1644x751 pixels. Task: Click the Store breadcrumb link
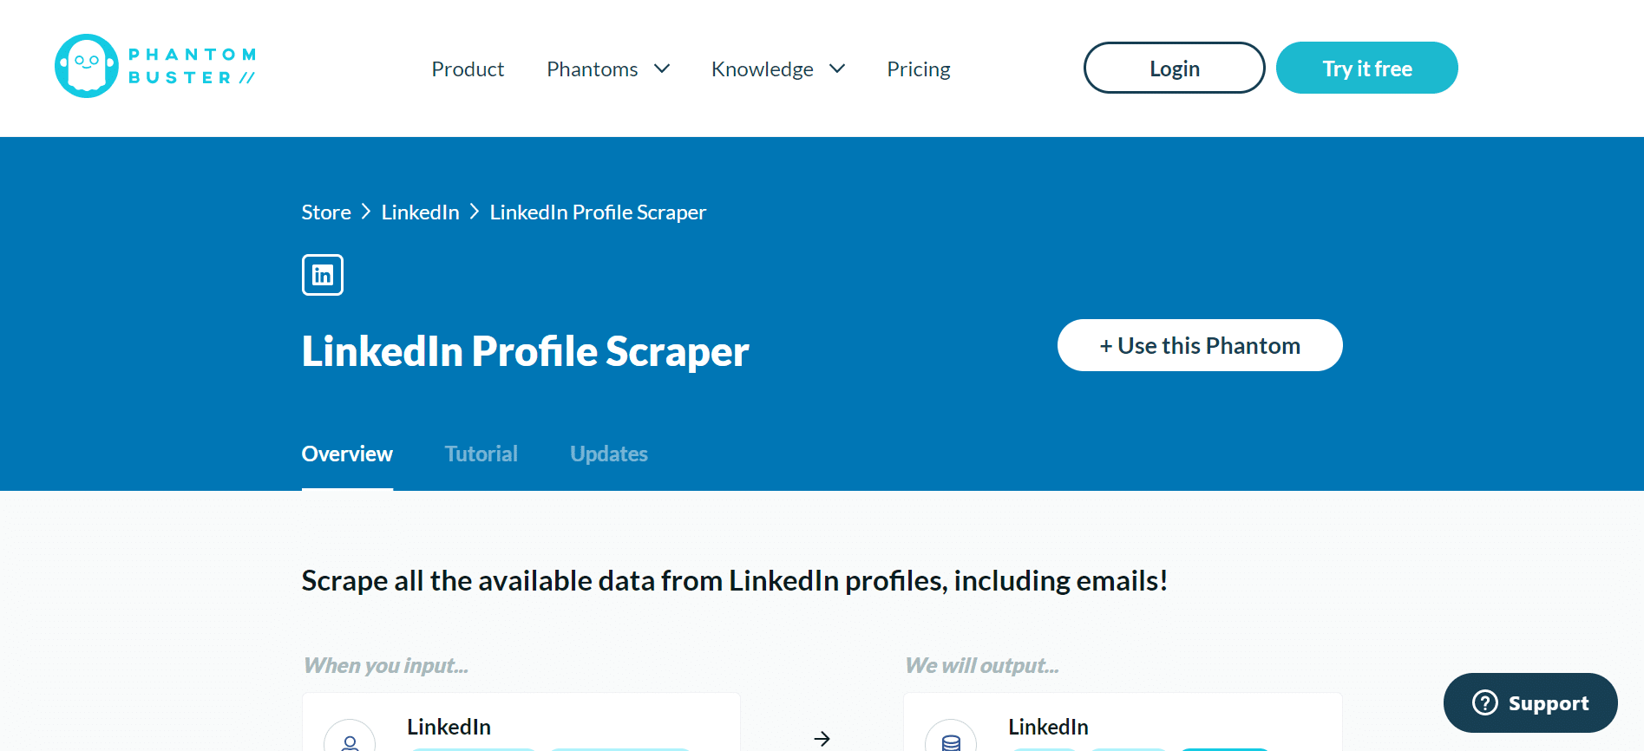[x=326, y=212]
